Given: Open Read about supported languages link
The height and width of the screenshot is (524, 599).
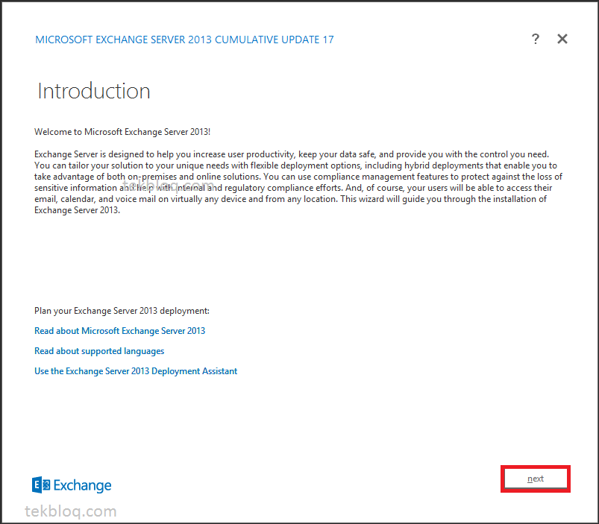Looking at the screenshot, I should click(99, 351).
